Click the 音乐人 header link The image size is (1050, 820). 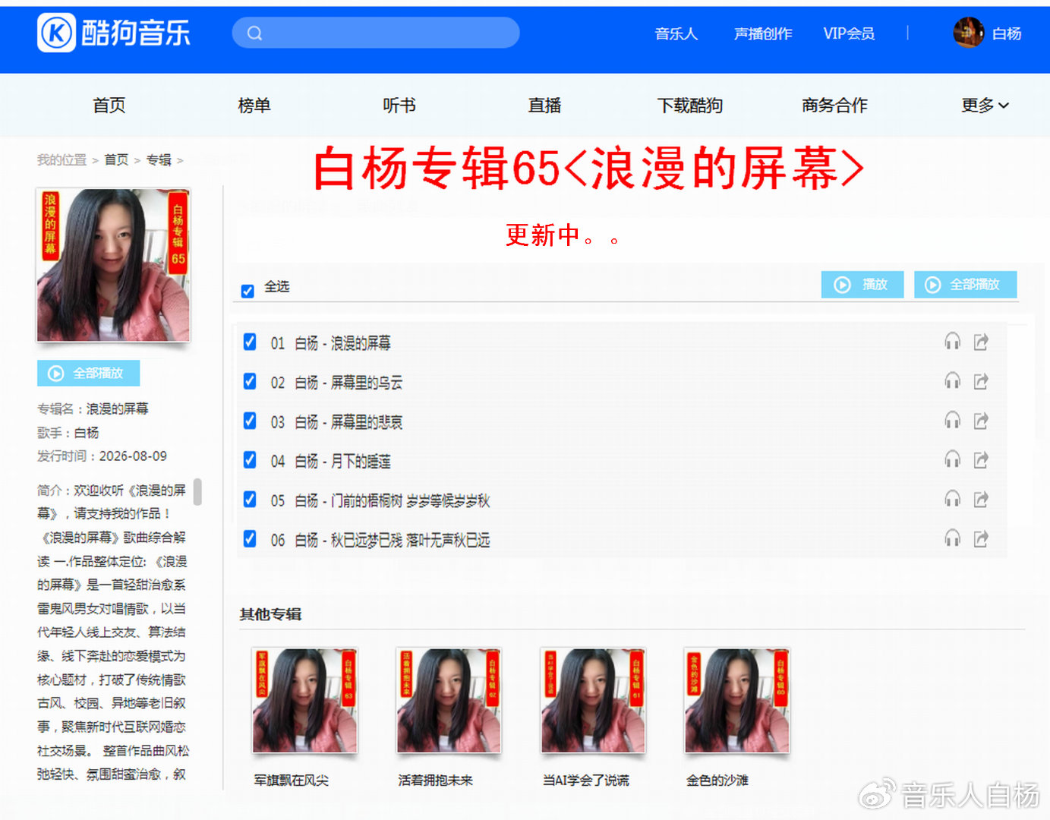(x=676, y=33)
